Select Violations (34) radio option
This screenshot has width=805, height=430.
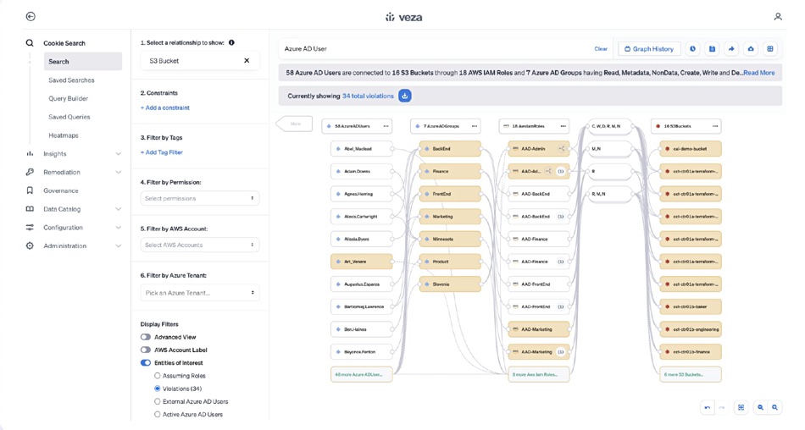click(158, 389)
